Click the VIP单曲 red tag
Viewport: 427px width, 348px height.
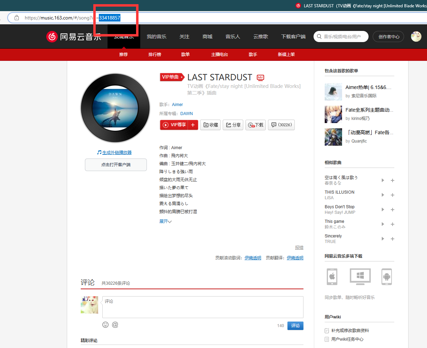pyautogui.click(x=172, y=77)
